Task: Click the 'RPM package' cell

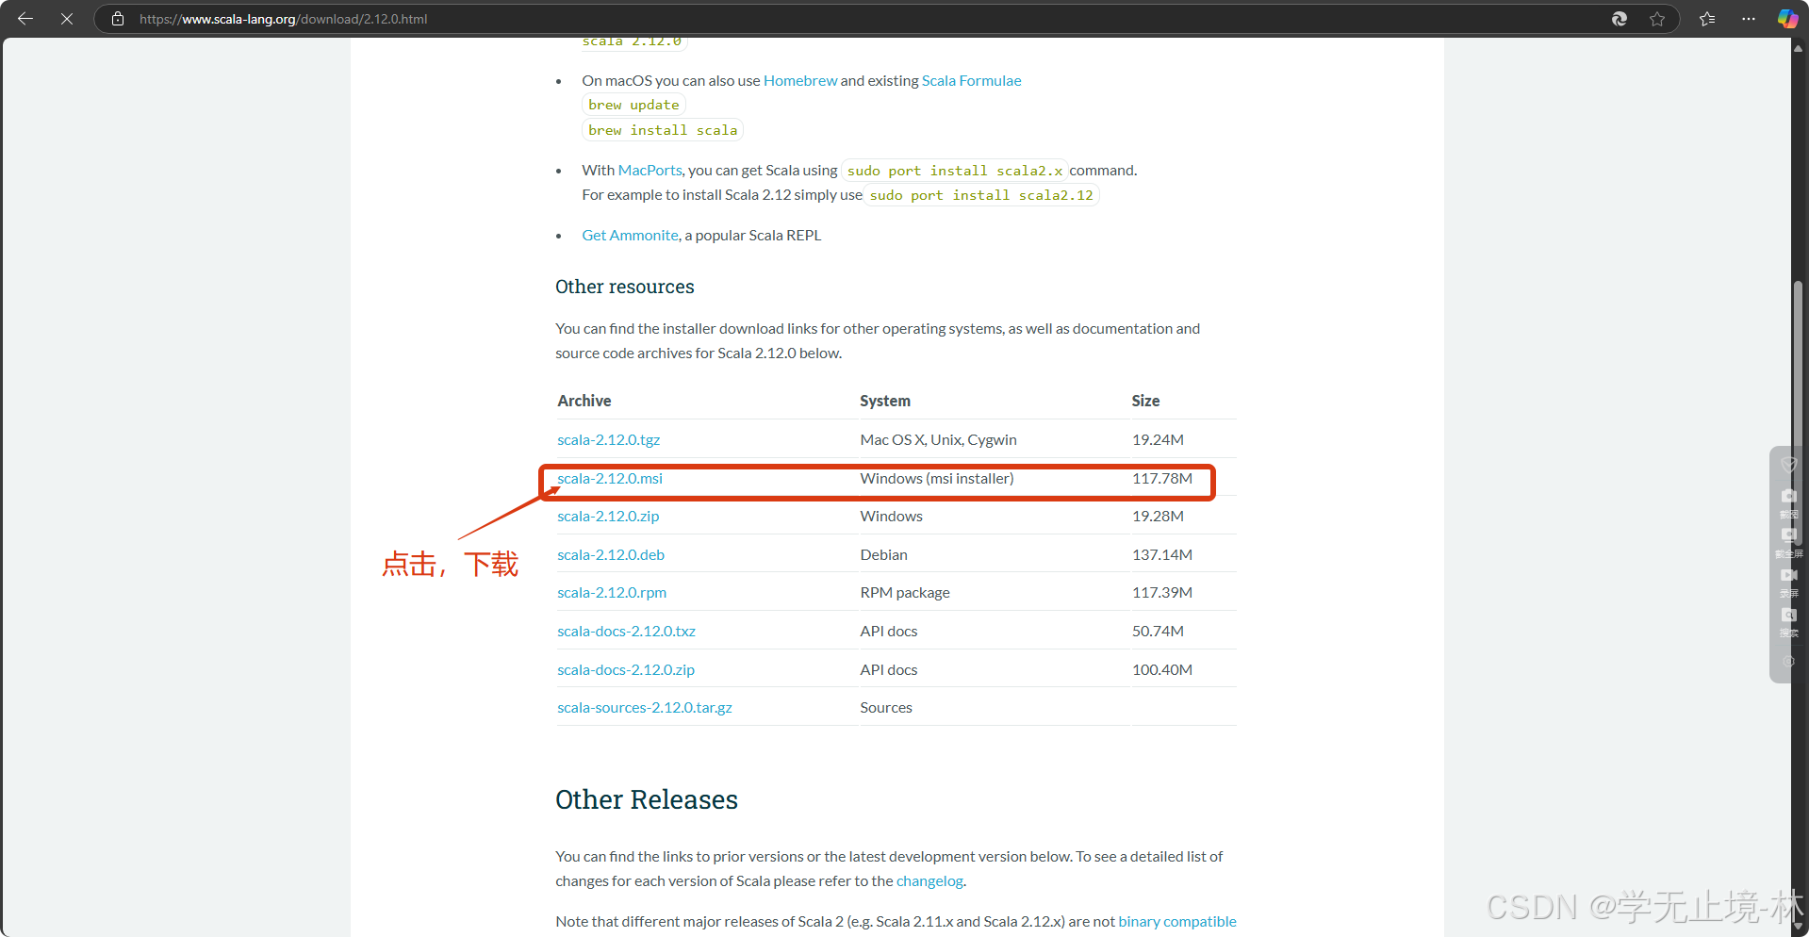Action: click(905, 593)
